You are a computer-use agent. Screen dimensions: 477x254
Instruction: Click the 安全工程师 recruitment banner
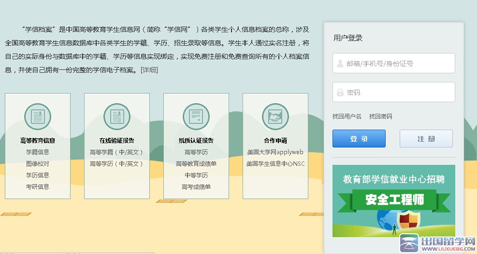393,201
